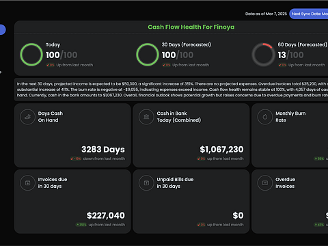Select the $227,040 invoices due value
Image resolution: width=328 pixels, height=246 pixels.
click(106, 215)
